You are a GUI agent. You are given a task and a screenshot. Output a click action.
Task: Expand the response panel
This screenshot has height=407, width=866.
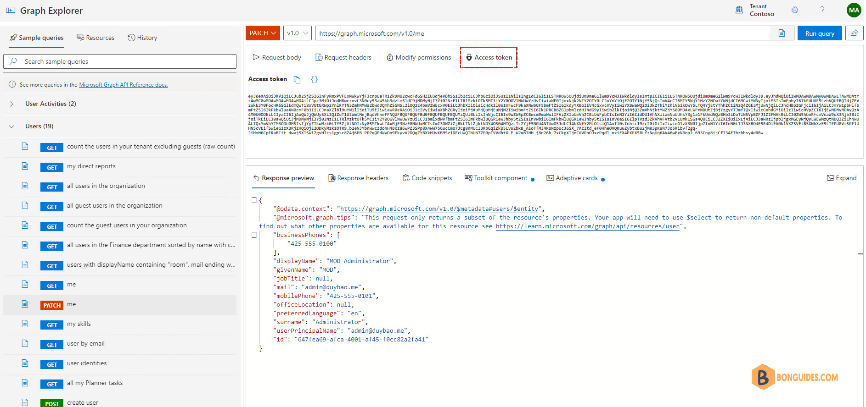pos(842,178)
